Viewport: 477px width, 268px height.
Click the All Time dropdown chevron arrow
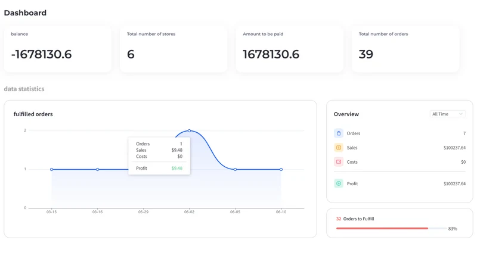[x=461, y=114]
